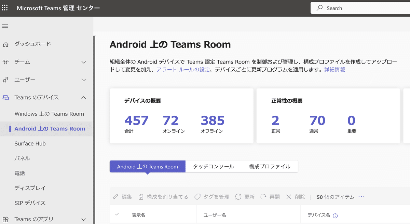Click info icon next to デバイス名
Image resolution: width=410 pixels, height=224 pixels.
(335, 215)
